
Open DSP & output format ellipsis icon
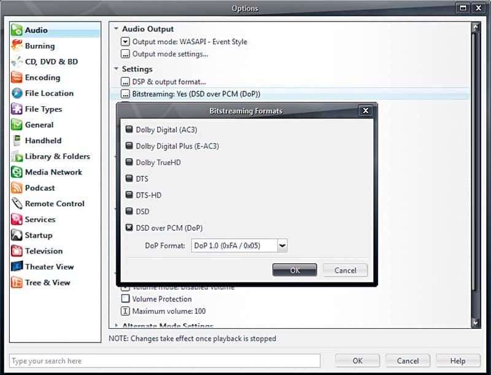125,82
